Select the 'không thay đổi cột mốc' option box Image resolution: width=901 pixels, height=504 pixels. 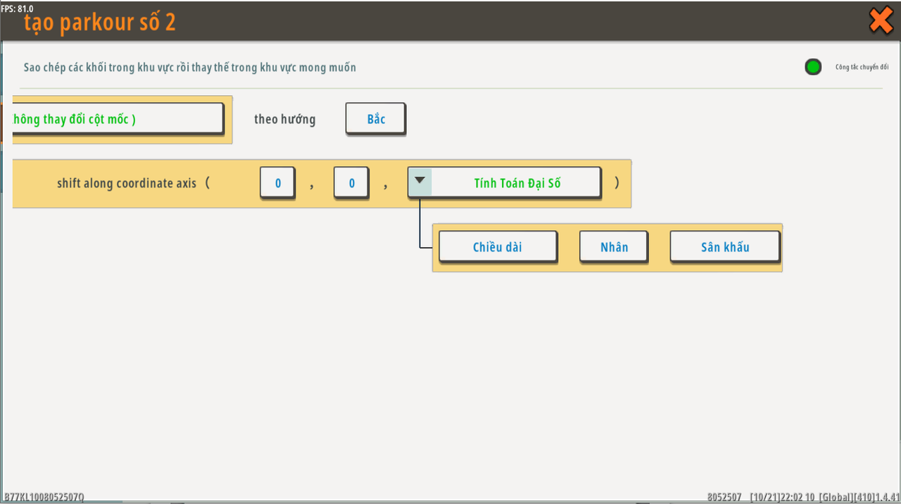[x=118, y=119]
